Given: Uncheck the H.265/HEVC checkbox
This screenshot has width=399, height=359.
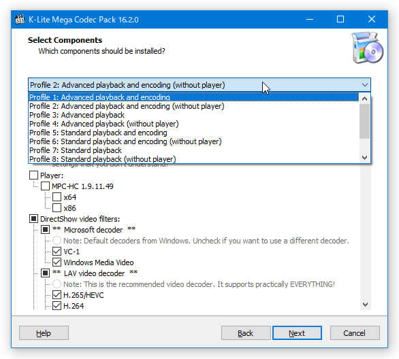Looking at the screenshot, I should point(57,295).
